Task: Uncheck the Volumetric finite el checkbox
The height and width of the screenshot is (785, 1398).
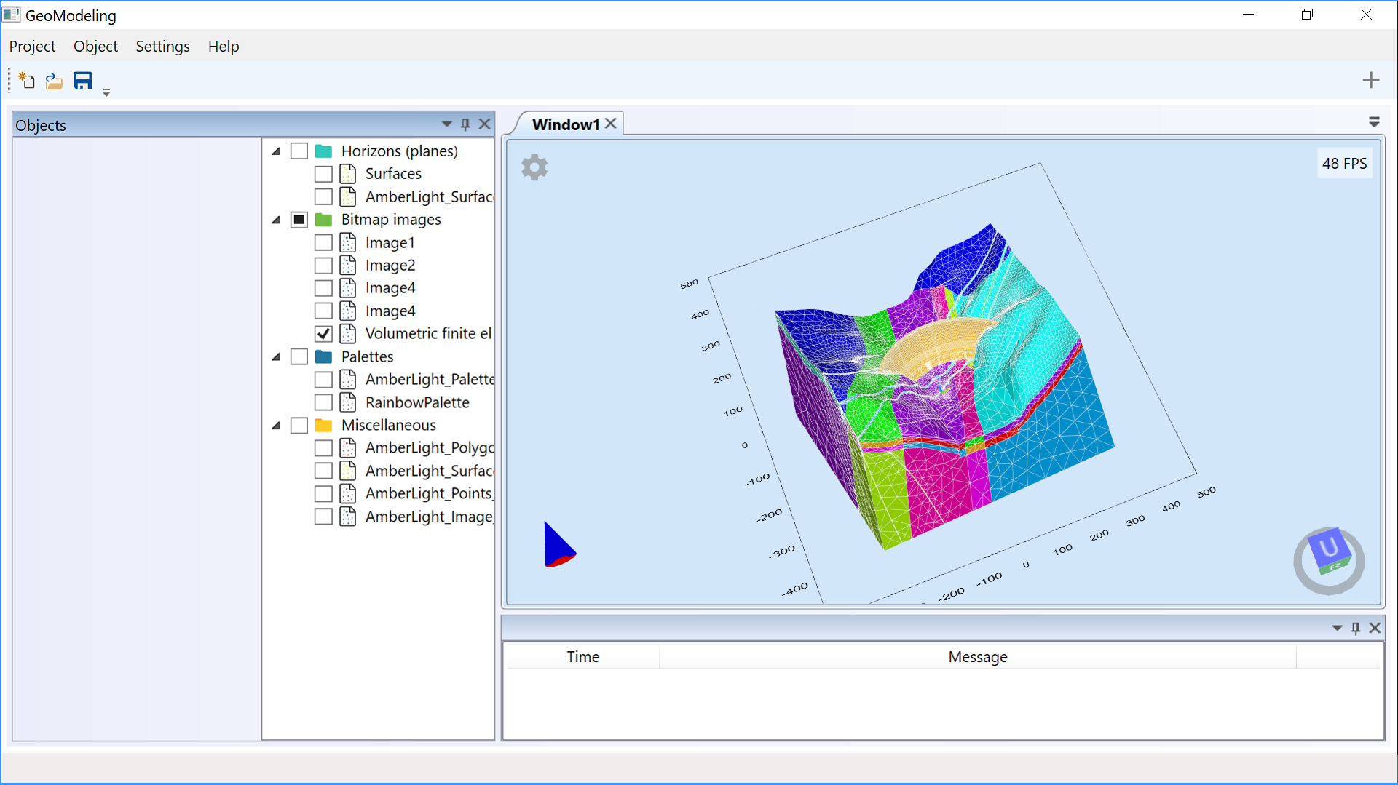Action: pos(323,334)
